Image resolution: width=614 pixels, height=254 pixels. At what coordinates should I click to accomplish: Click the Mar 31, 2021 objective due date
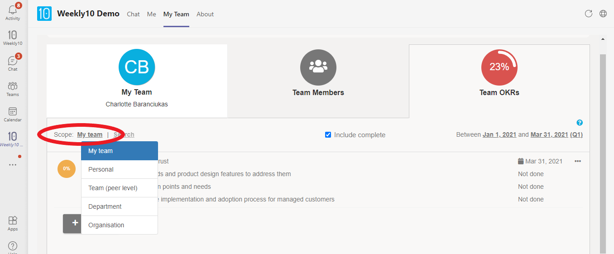click(x=544, y=161)
